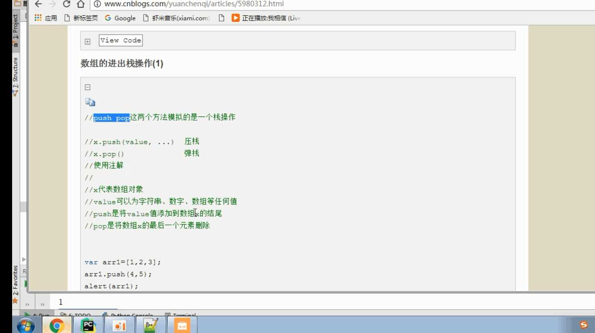595x333 pixels.
Task: Open the 虾米音乐(xiami.com) bookmark
Action: point(176,18)
